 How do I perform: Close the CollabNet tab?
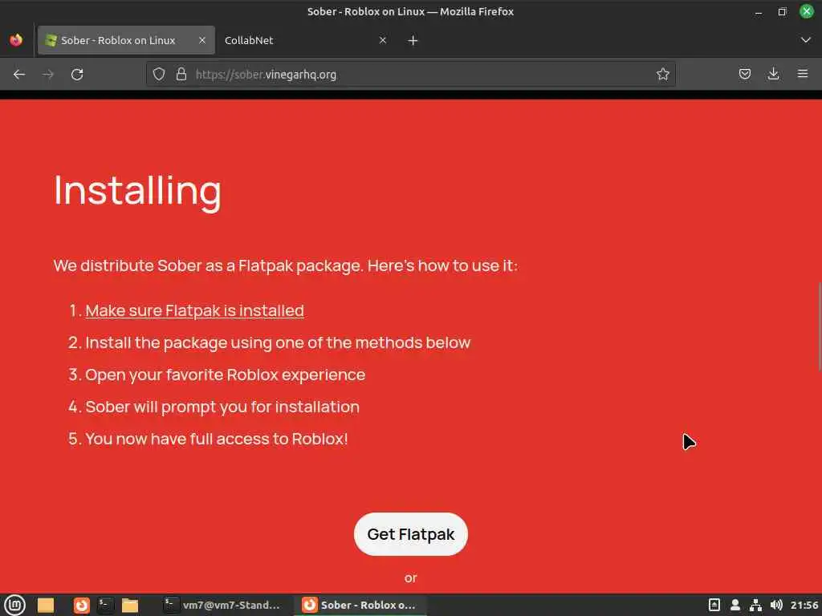[x=383, y=40]
